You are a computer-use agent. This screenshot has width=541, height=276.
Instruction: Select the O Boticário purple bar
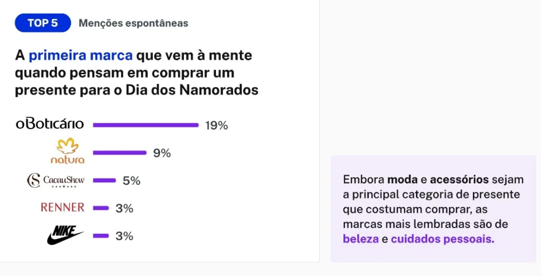point(146,125)
